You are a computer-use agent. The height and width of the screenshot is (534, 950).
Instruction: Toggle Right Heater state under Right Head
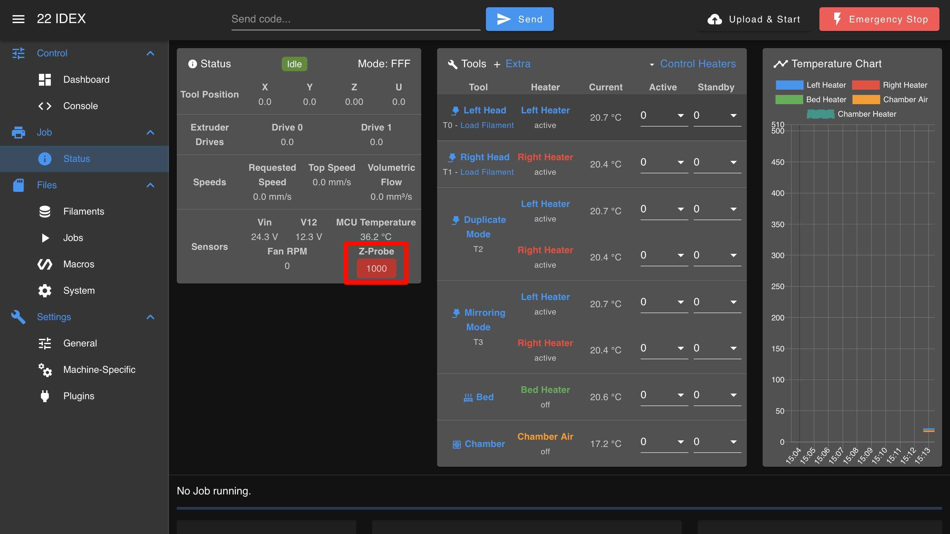click(545, 172)
